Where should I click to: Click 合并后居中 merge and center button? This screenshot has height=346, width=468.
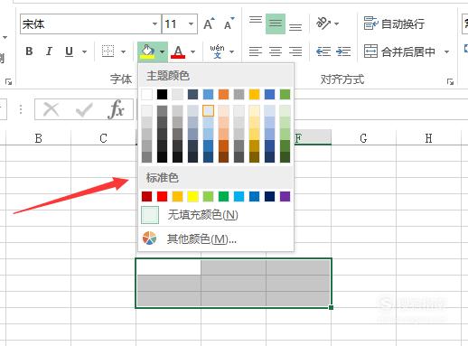pyautogui.click(x=399, y=51)
